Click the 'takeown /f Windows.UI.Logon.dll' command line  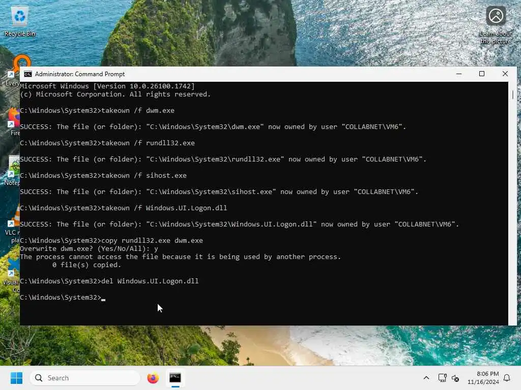point(124,208)
